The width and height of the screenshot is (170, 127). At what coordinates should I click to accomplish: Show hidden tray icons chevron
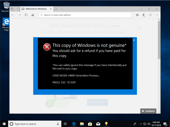coord(141,124)
